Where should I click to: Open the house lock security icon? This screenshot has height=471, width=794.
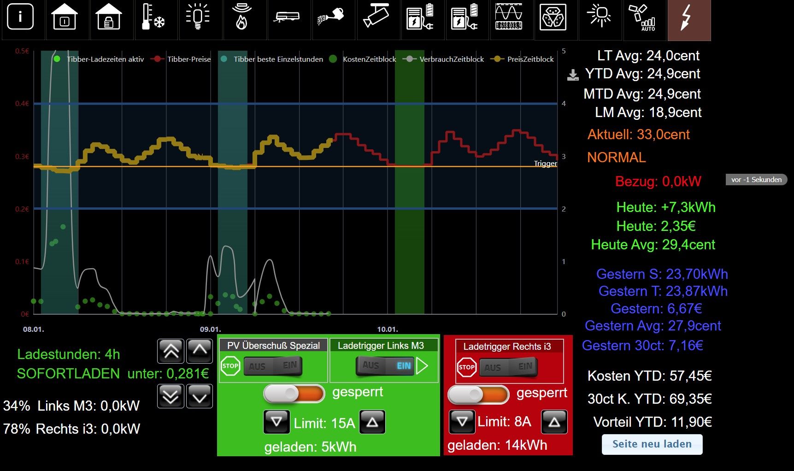109,17
